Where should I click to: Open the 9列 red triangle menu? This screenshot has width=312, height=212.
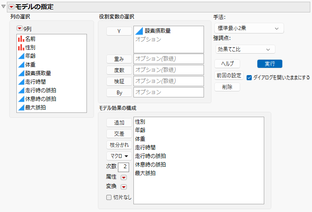19,28
